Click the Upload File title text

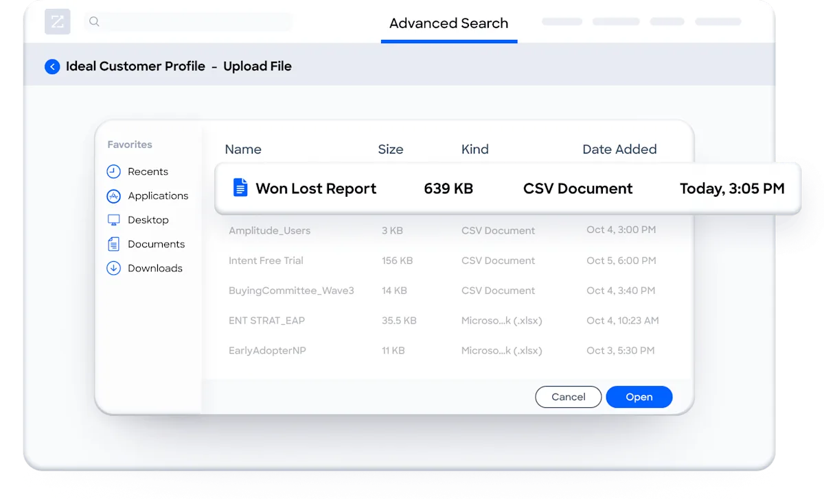point(257,66)
